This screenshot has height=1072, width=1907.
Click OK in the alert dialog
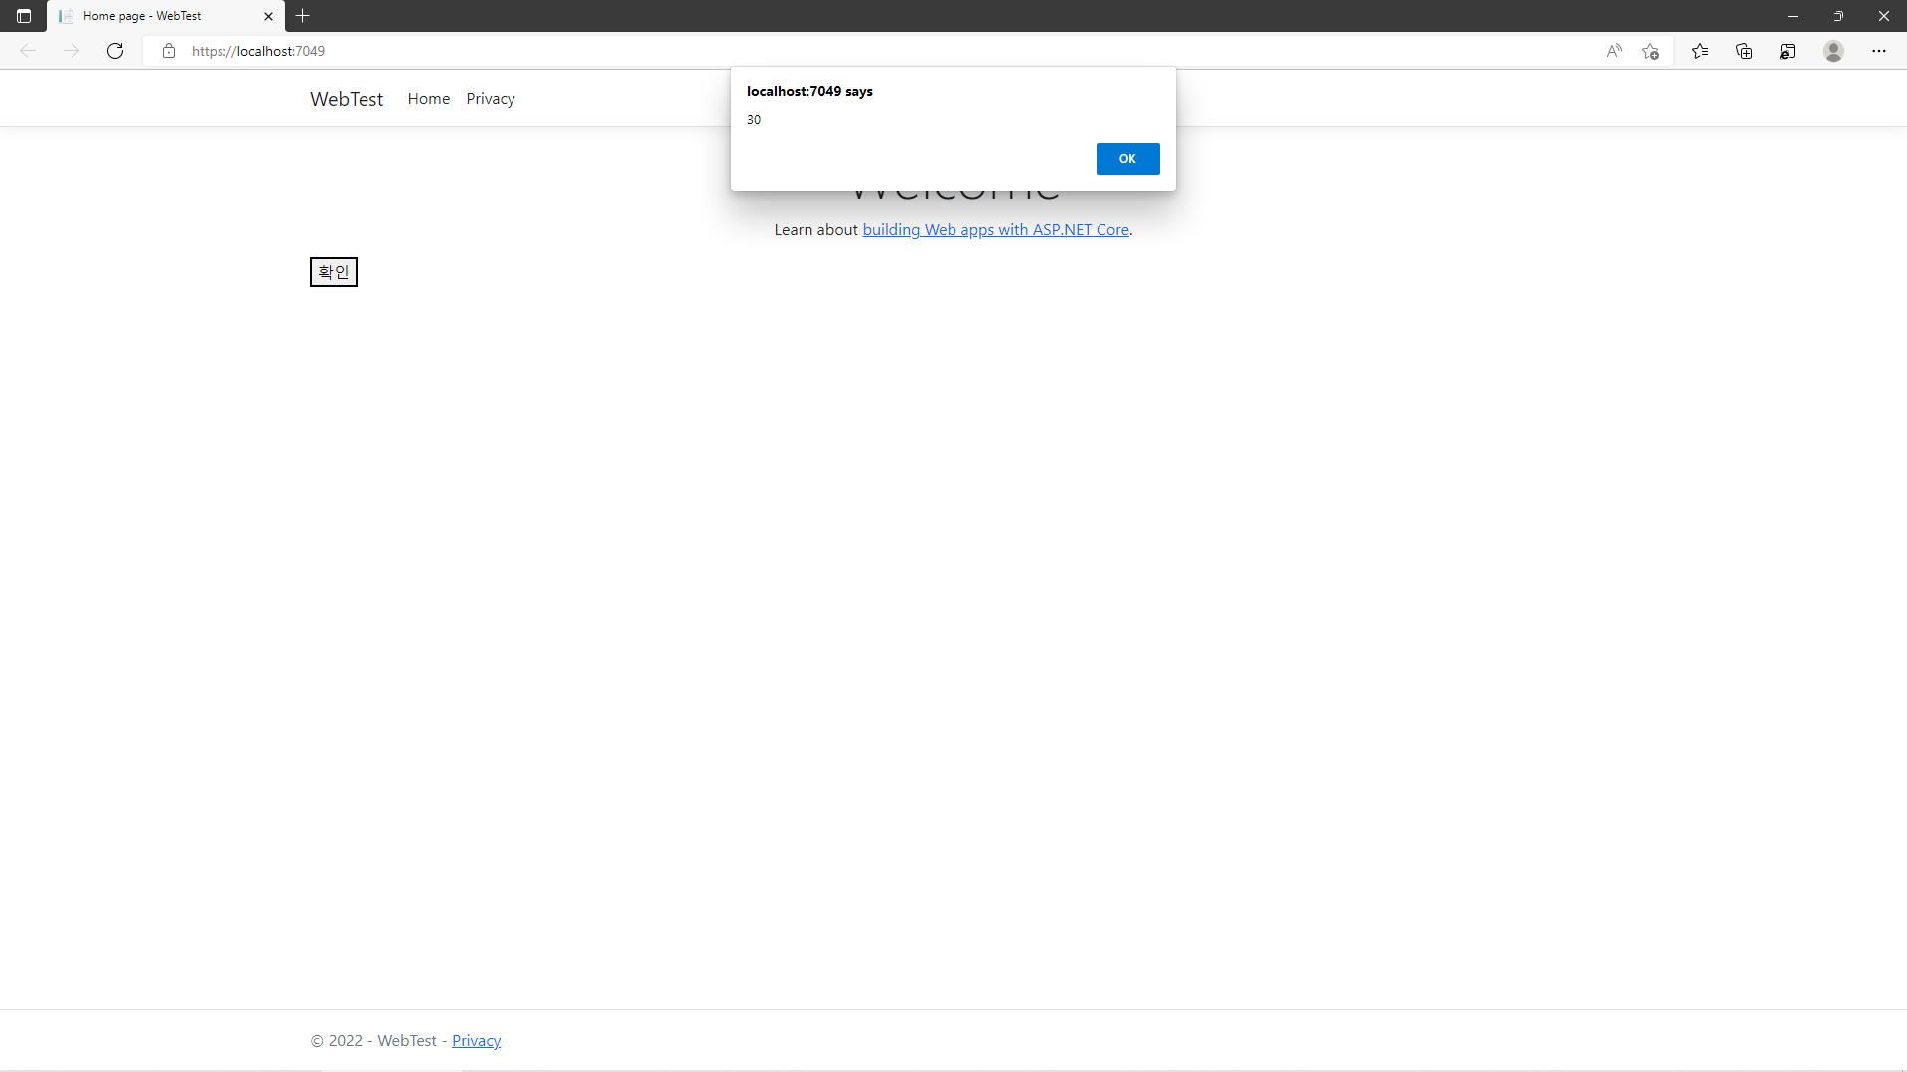tap(1127, 159)
